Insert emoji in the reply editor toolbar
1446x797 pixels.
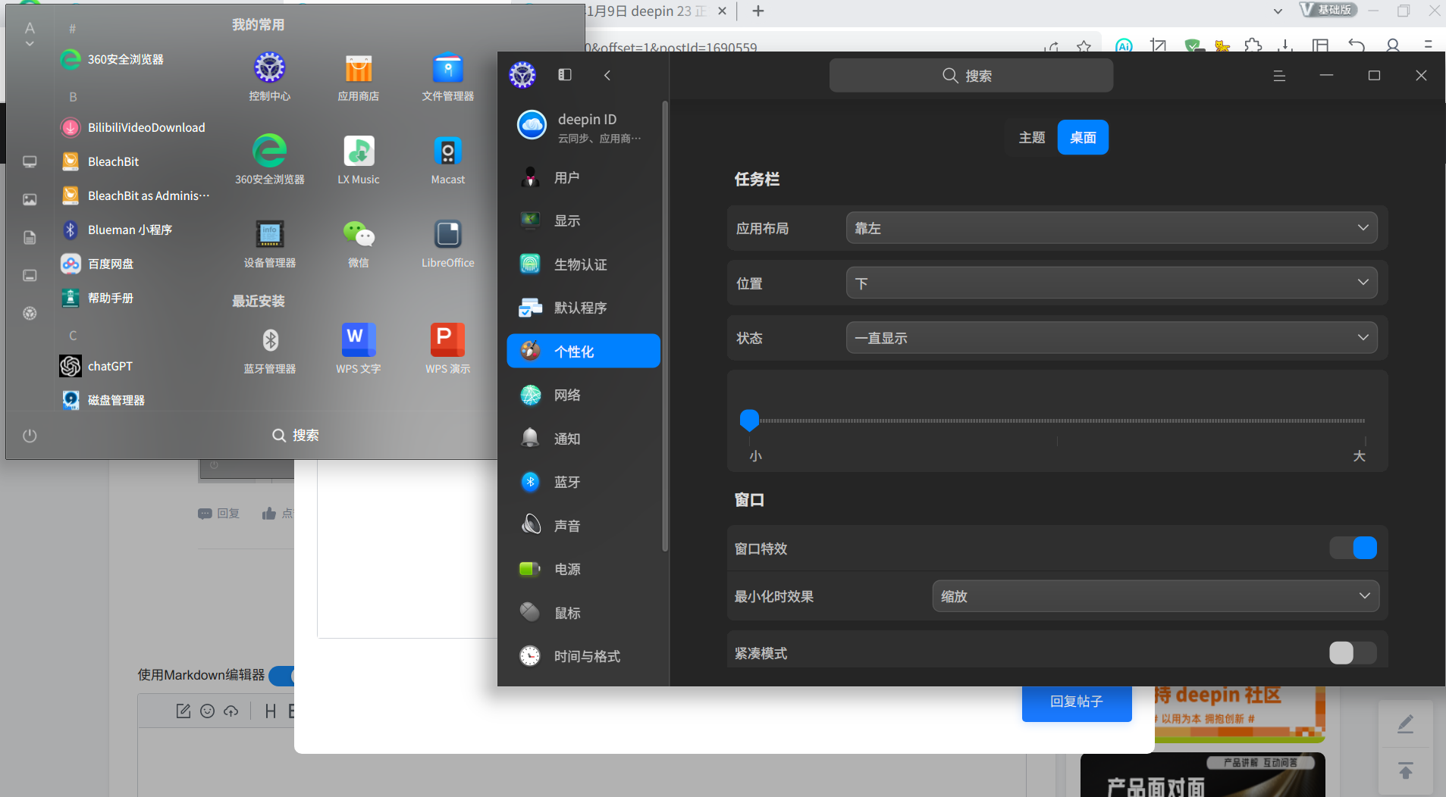tap(207, 711)
